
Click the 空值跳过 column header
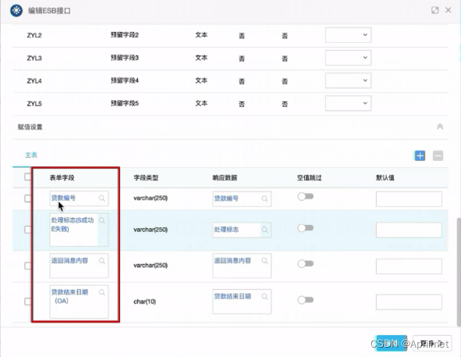point(310,177)
